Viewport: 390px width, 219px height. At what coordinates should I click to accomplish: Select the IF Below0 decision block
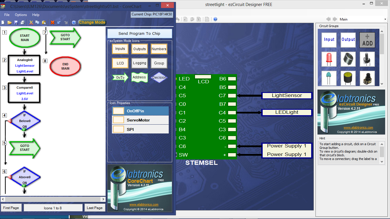tap(25, 121)
